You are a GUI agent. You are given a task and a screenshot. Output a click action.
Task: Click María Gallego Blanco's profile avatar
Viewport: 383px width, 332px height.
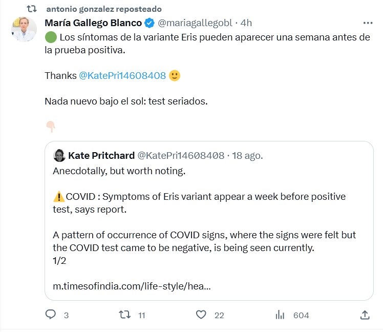24,29
